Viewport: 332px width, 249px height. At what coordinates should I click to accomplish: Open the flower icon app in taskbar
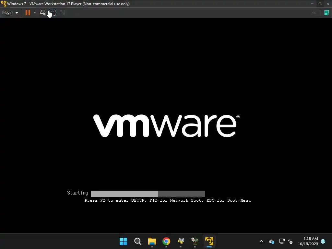point(195,241)
